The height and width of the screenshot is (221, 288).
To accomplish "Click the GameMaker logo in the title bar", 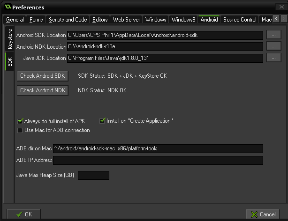I will point(8,7).
